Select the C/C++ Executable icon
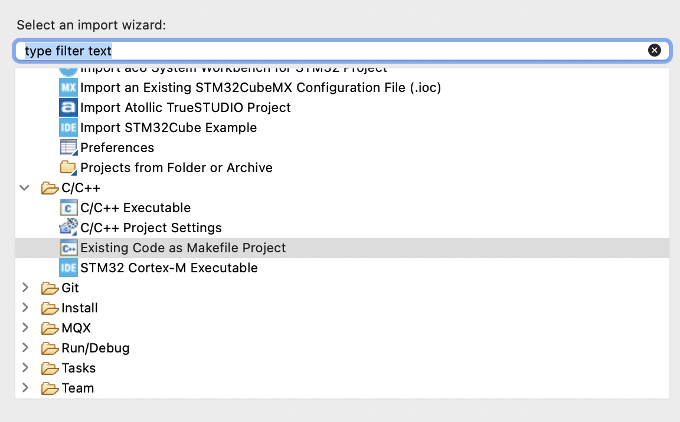This screenshot has width=680, height=422. [68, 207]
